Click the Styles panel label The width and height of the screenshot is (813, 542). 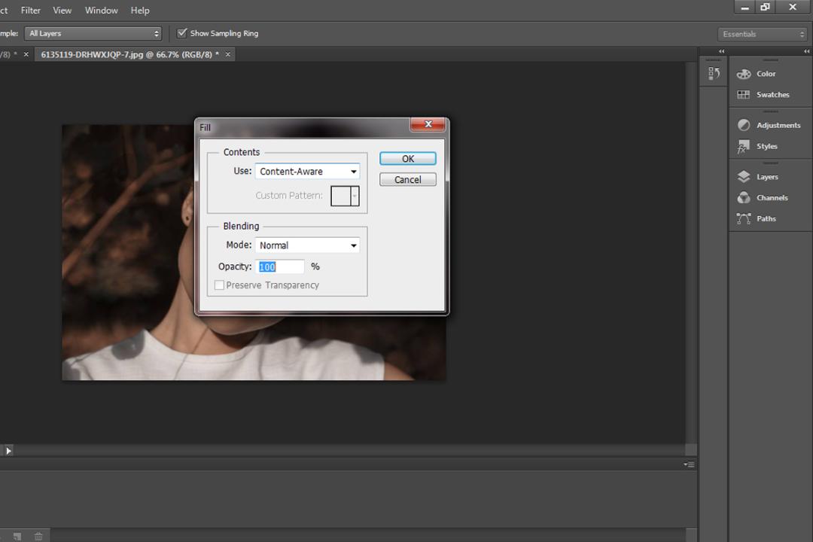(x=767, y=146)
